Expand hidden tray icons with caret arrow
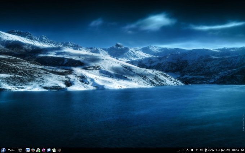Image resolution: width=245 pixels, height=153 pixels. 187,150
